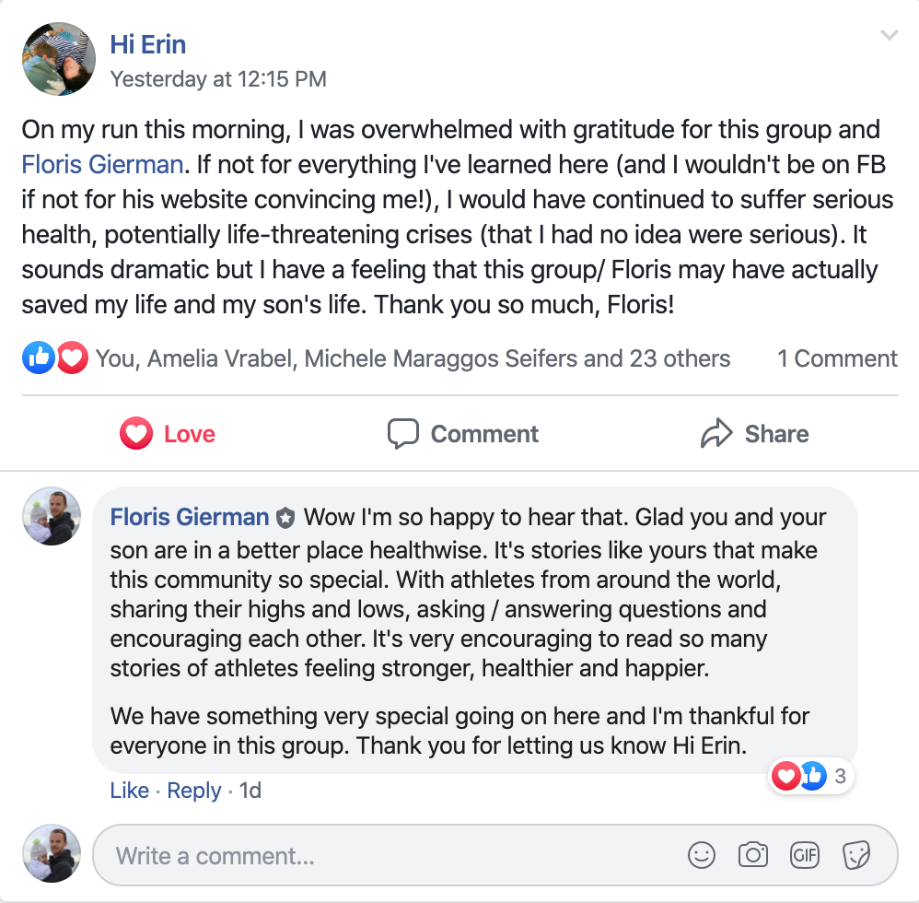This screenshot has height=903, width=919.
Task: Open Floris Gierman link mentioned in post text
Action: (102, 165)
